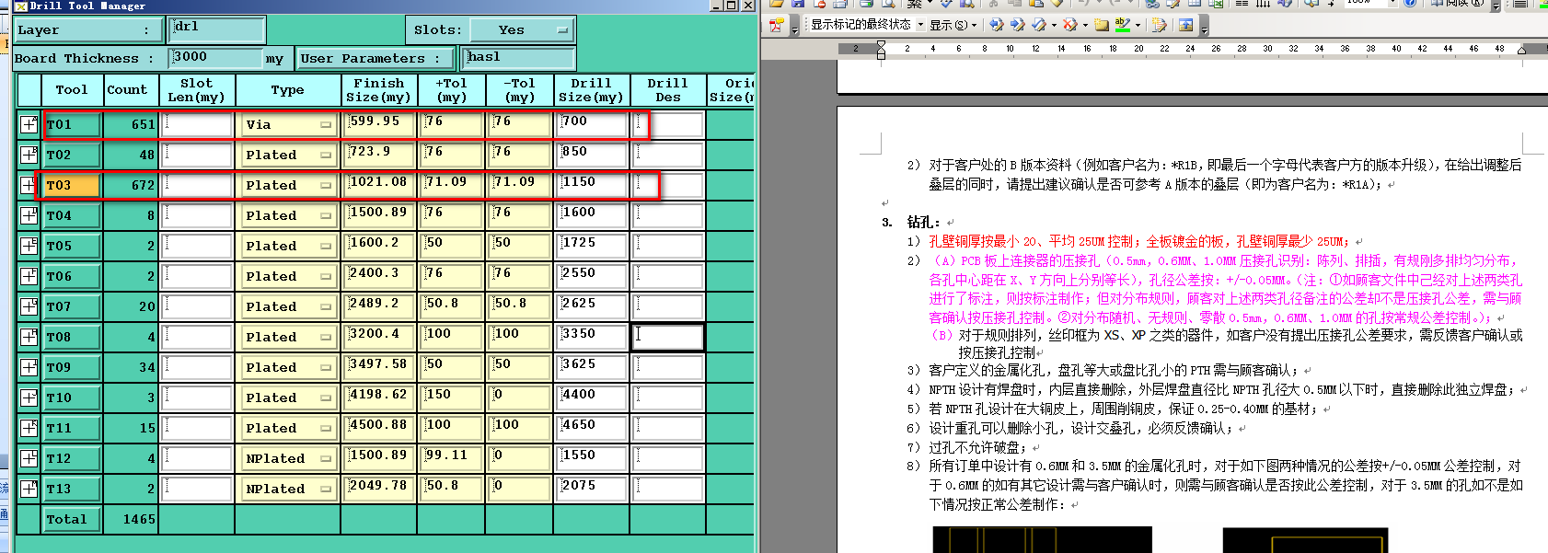Open the Reject change dropdown arrow
This screenshot has width=1548, height=553.
coord(1085,25)
